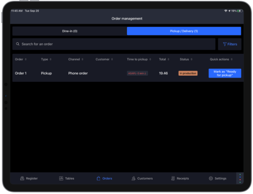The image size is (253, 194).
Task: Click the Search for an order field
Action: (x=114, y=44)
